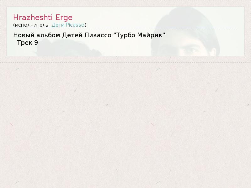The image size is (251, 188).
Task: Click the word "Erge" in the title
Action: point(64,18)
